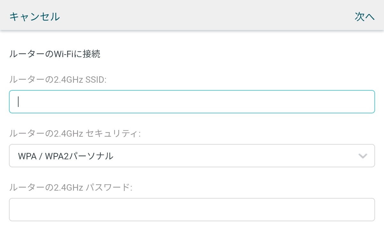Click the ルーターの2.4GHz セキュリティ label
The image size is (384, 227).
75,133
